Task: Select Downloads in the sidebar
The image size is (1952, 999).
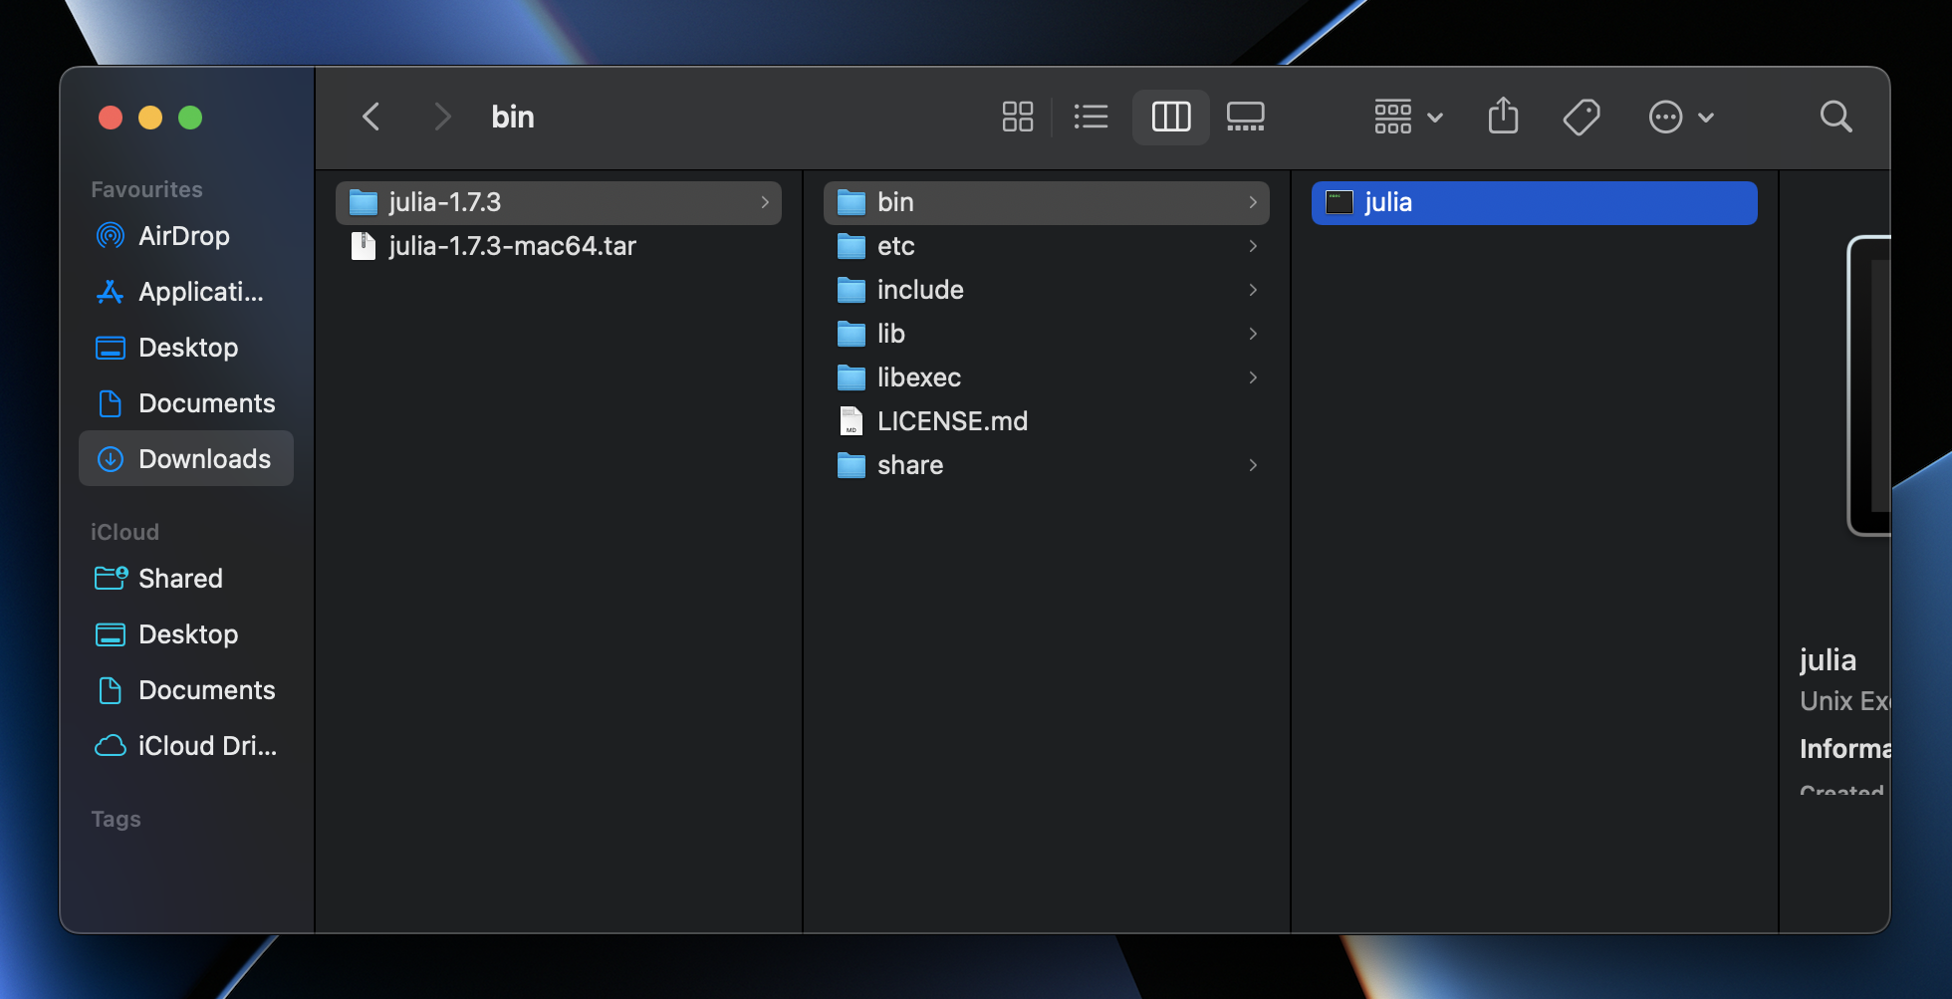Action: (185, 458)
